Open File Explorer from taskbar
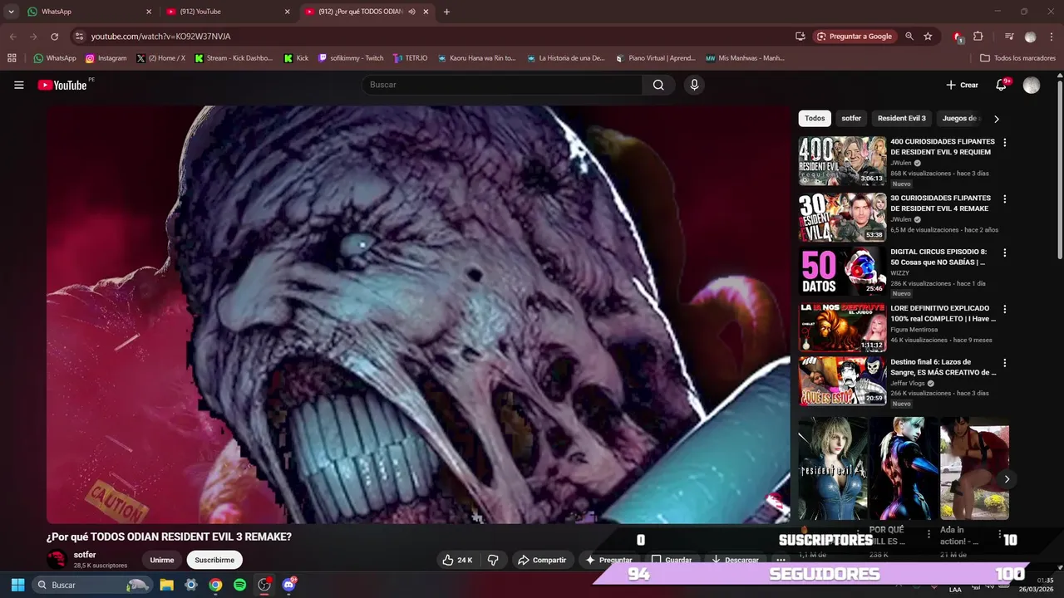Screen dimensions: 1064x598 point(166,585)
